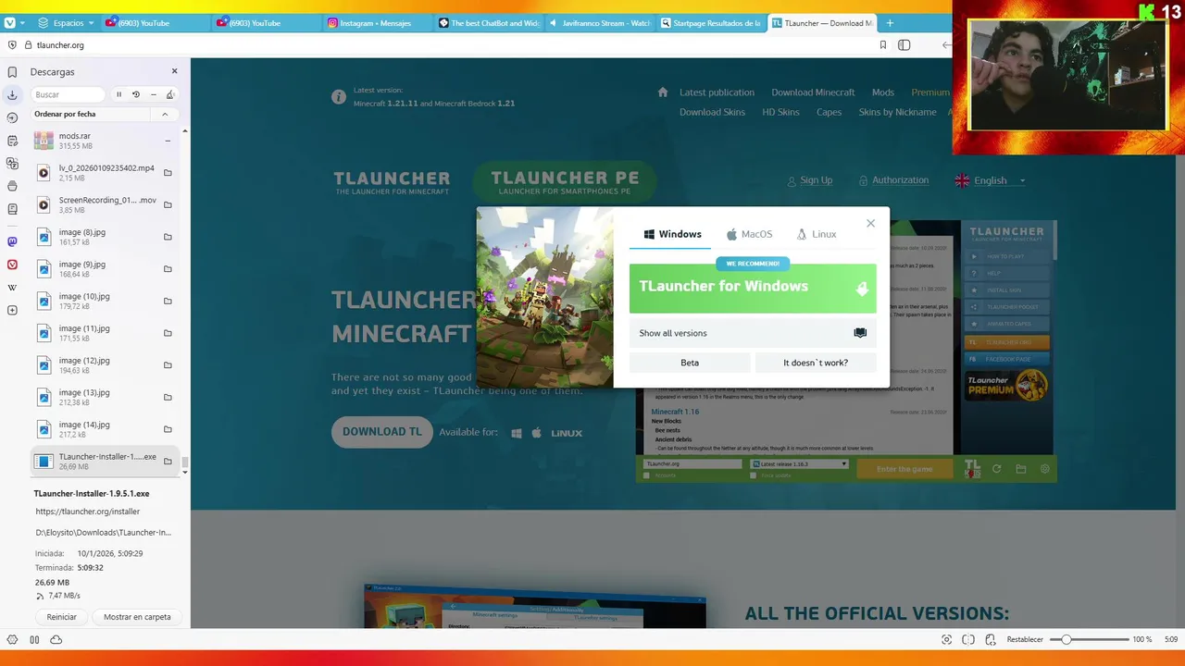Open Download Skins link in site nav
This screenshot has height=666, width=1185.
pos(712,112)
